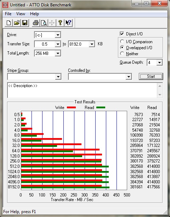Click the yellow question mark About icon
Screen dimensions: 170x217
tap(60, 23)
